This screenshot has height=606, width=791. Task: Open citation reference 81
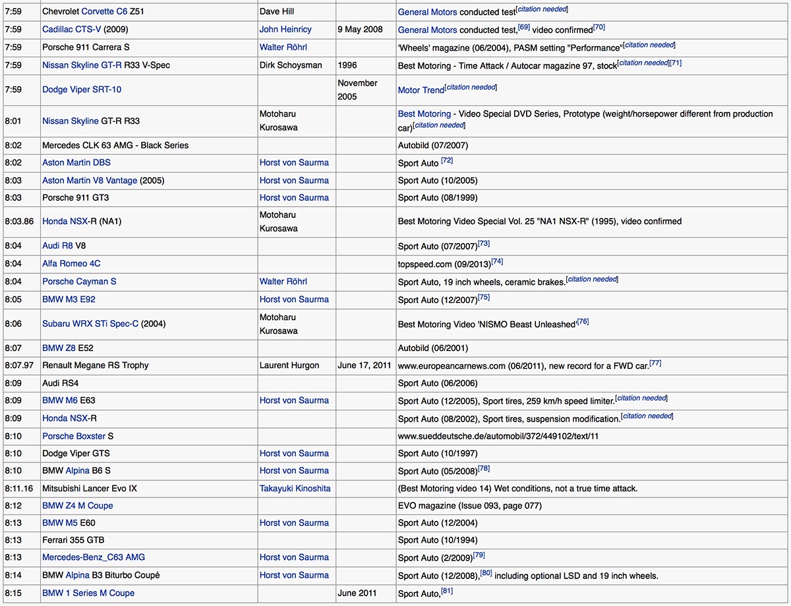pyautogui.click(x=447, y=591)
